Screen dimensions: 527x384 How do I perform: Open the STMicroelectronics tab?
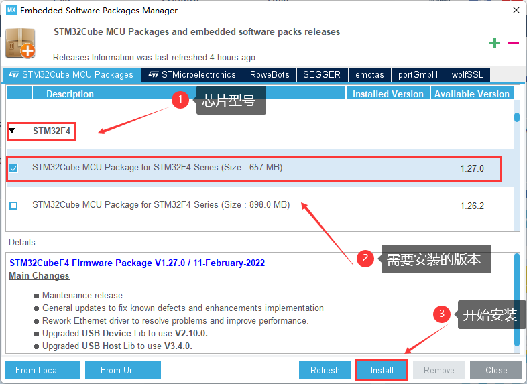click(192, 74)
